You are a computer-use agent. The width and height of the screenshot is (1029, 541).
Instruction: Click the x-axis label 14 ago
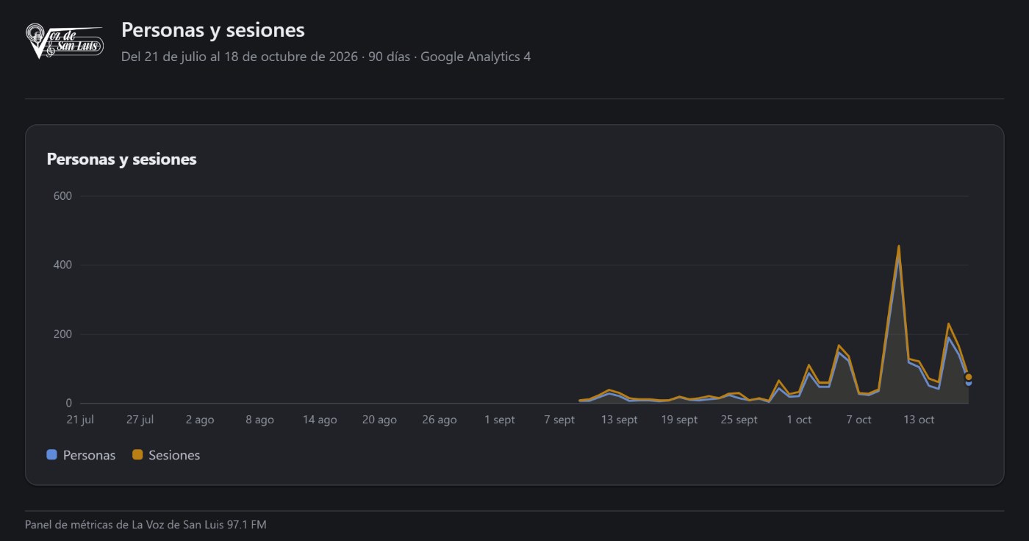pyautogui.click(x=320, y=420)
